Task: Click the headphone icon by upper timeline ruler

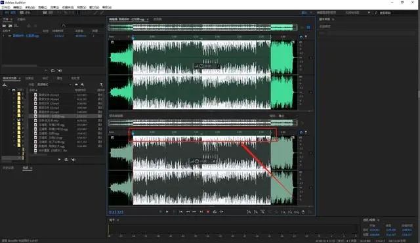Action: [301, 37]
